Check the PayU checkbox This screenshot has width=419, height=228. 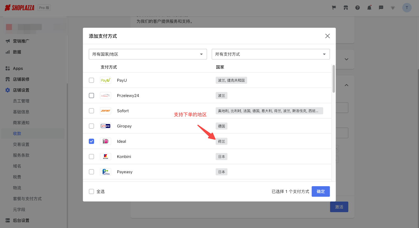pyautogui.click(x=91, y=80)
